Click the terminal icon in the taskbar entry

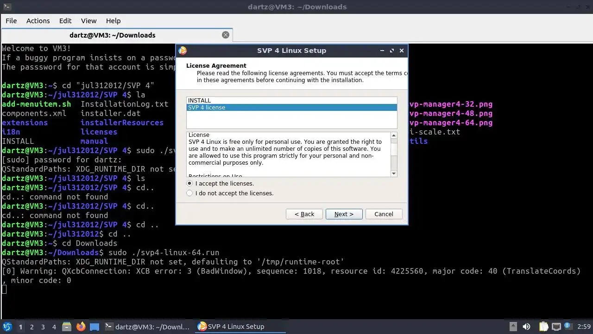pos(109,327)
